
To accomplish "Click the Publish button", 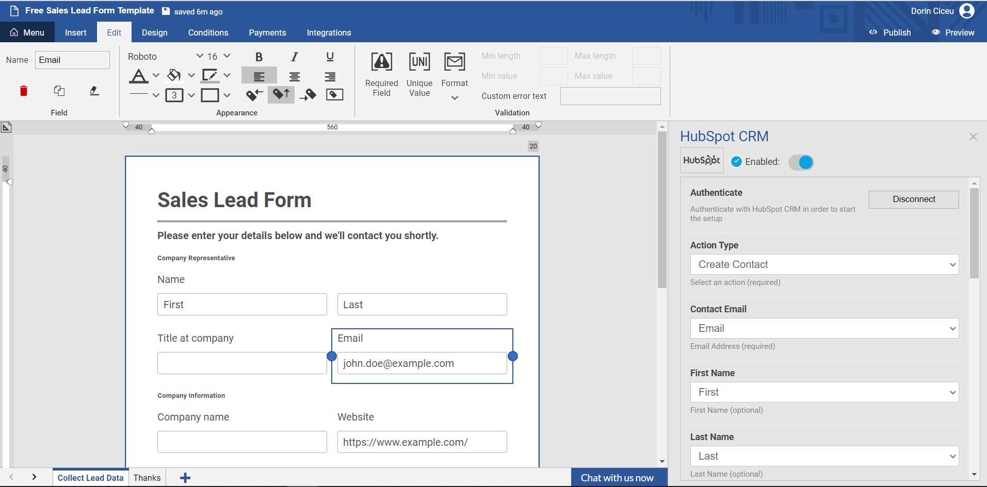I will click(x=890, y=32).
